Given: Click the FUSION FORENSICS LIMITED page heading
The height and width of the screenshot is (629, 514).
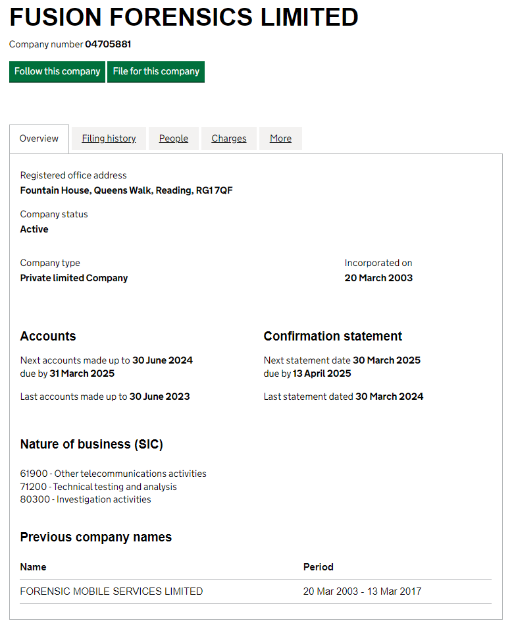Looking at the screenshot, I should pos(184,17).
